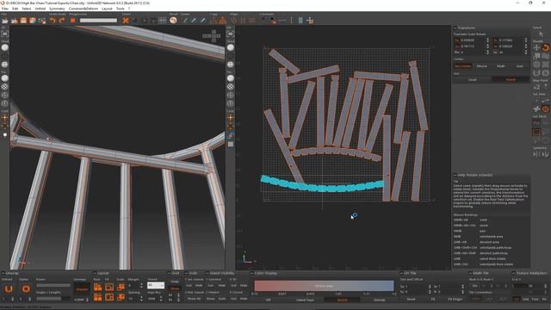Choose the orange island selection primitive icon
Viewport: 551px width, 310px height.
(545, 109)
